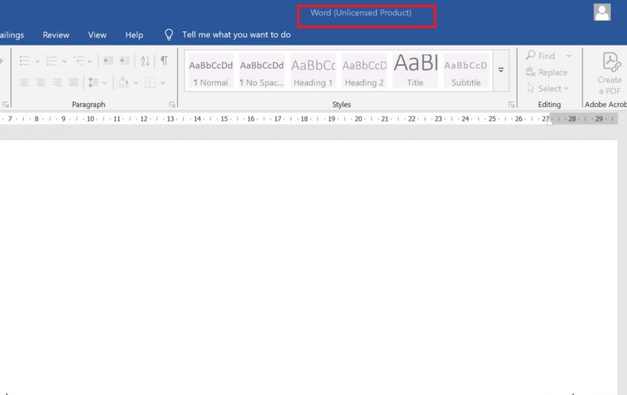Open the Shading color dropdown arrow
627x395 pixels.
pos(136,83)
